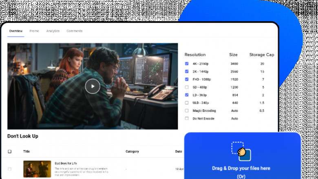The width and height of the screenshot is (318, 179).
Task: Sort by the Date column header
Action: [179, 151]
